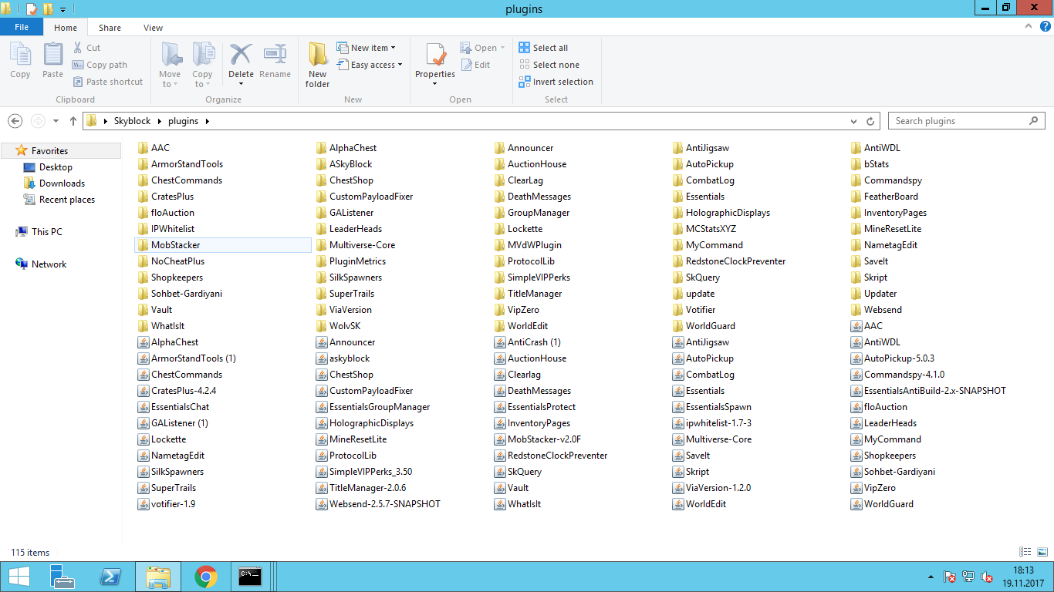The image size is (1054, 592).
Task: Switch to the Command Prompt taskbar window
Action: click(x=250, y=577)
